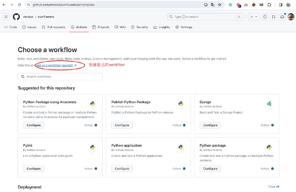Click set up a workflow yourself link
The width and height of the screenshot is (296, 192).
pos(57,65)
